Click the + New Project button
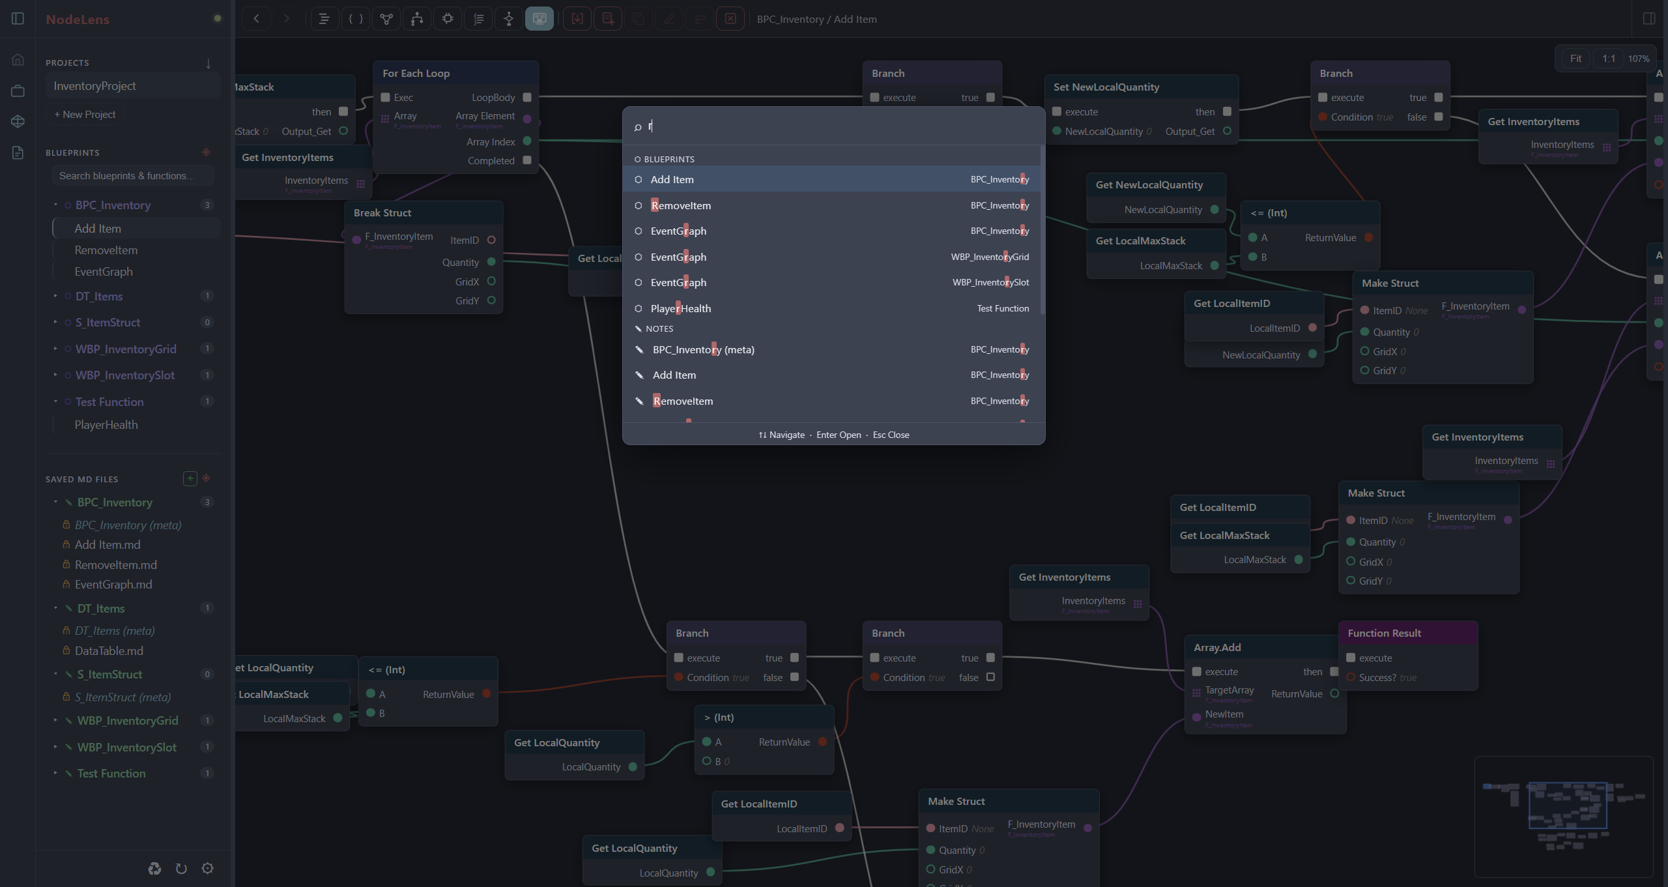 85,114
